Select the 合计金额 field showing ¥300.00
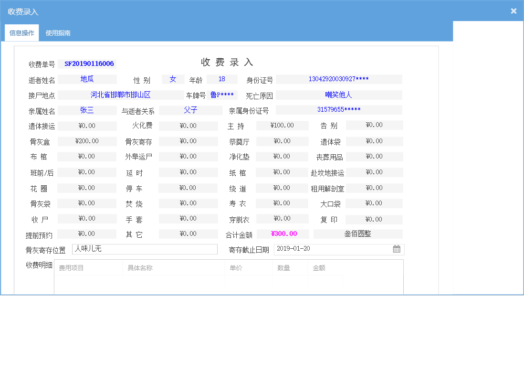The height and width of the screenshot is (371, 524). [x=282, y=233]
